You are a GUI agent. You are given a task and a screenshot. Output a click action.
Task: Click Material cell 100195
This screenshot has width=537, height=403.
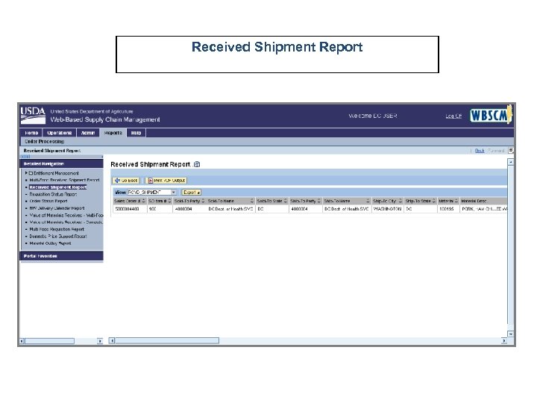click(x=448, y=209)
